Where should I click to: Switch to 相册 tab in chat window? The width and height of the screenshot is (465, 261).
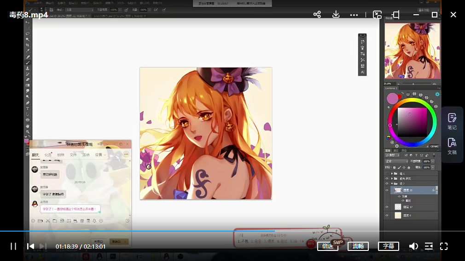pos(60,155)
